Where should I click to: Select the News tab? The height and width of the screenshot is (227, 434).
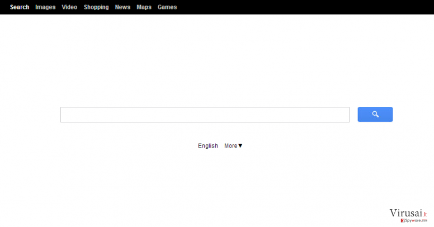pyautogui.click(x=122, y=7)
